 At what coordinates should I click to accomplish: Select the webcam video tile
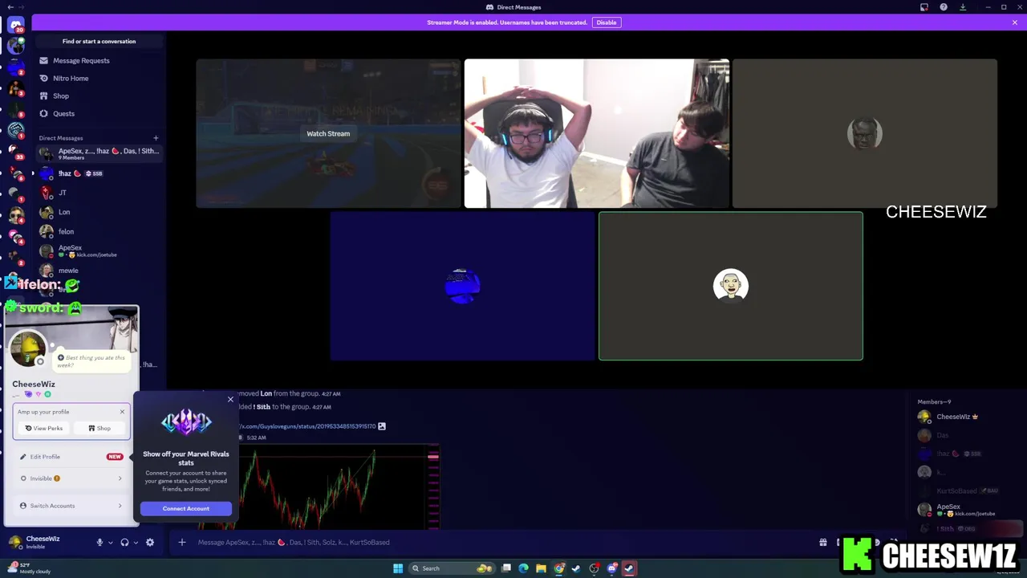(597, 133)
